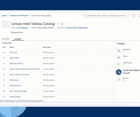Select the Lineage tab
The image size is (140, 117).
tap(18, 39)
